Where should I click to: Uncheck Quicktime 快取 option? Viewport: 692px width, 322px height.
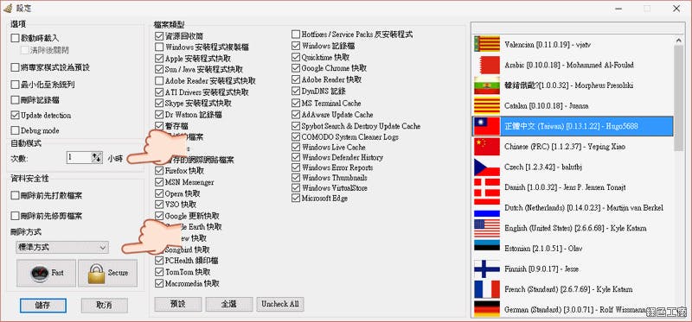tap(296, 57)
